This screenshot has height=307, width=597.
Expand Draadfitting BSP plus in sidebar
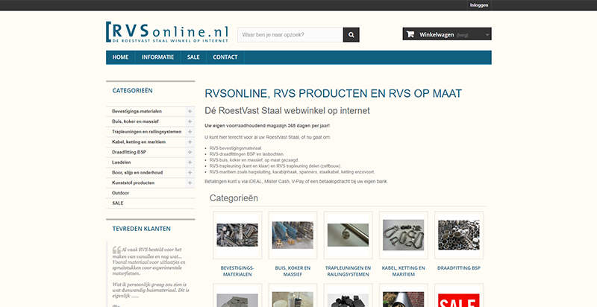click(190, 152)
